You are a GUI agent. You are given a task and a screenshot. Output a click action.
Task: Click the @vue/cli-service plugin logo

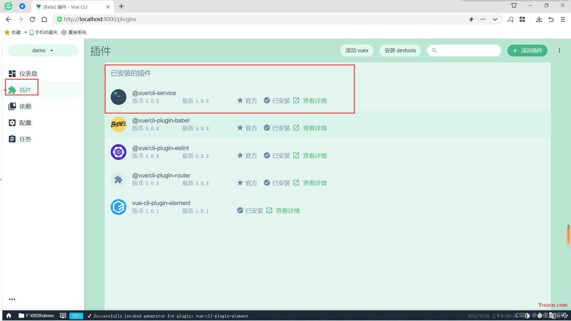[118, 97]
